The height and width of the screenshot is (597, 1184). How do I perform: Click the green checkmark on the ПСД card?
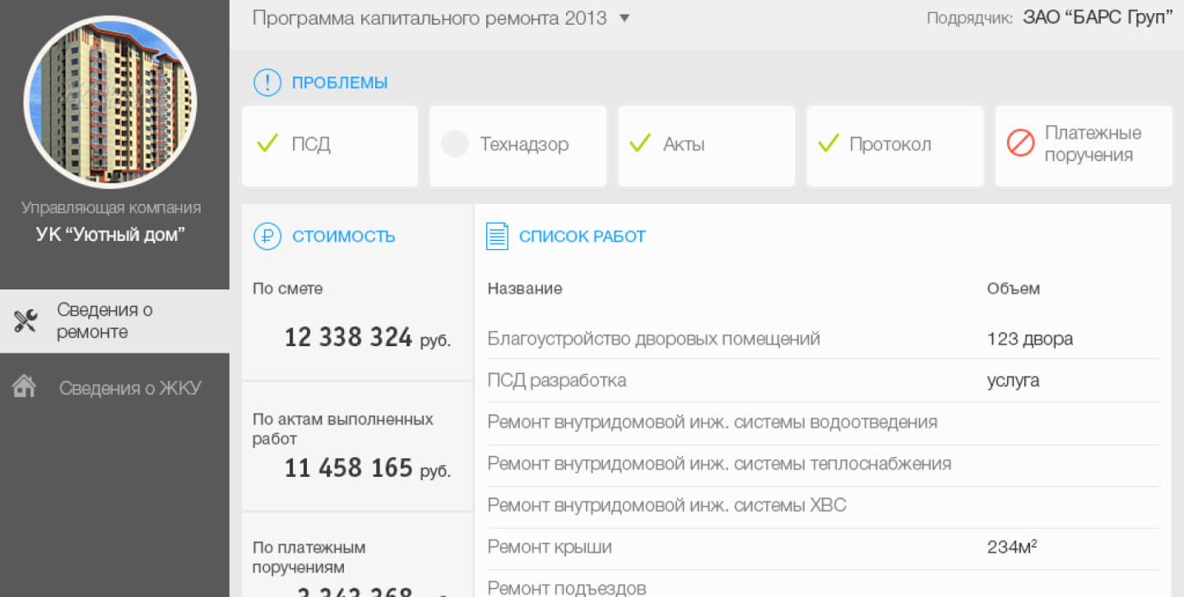click(x=267, y=145)
